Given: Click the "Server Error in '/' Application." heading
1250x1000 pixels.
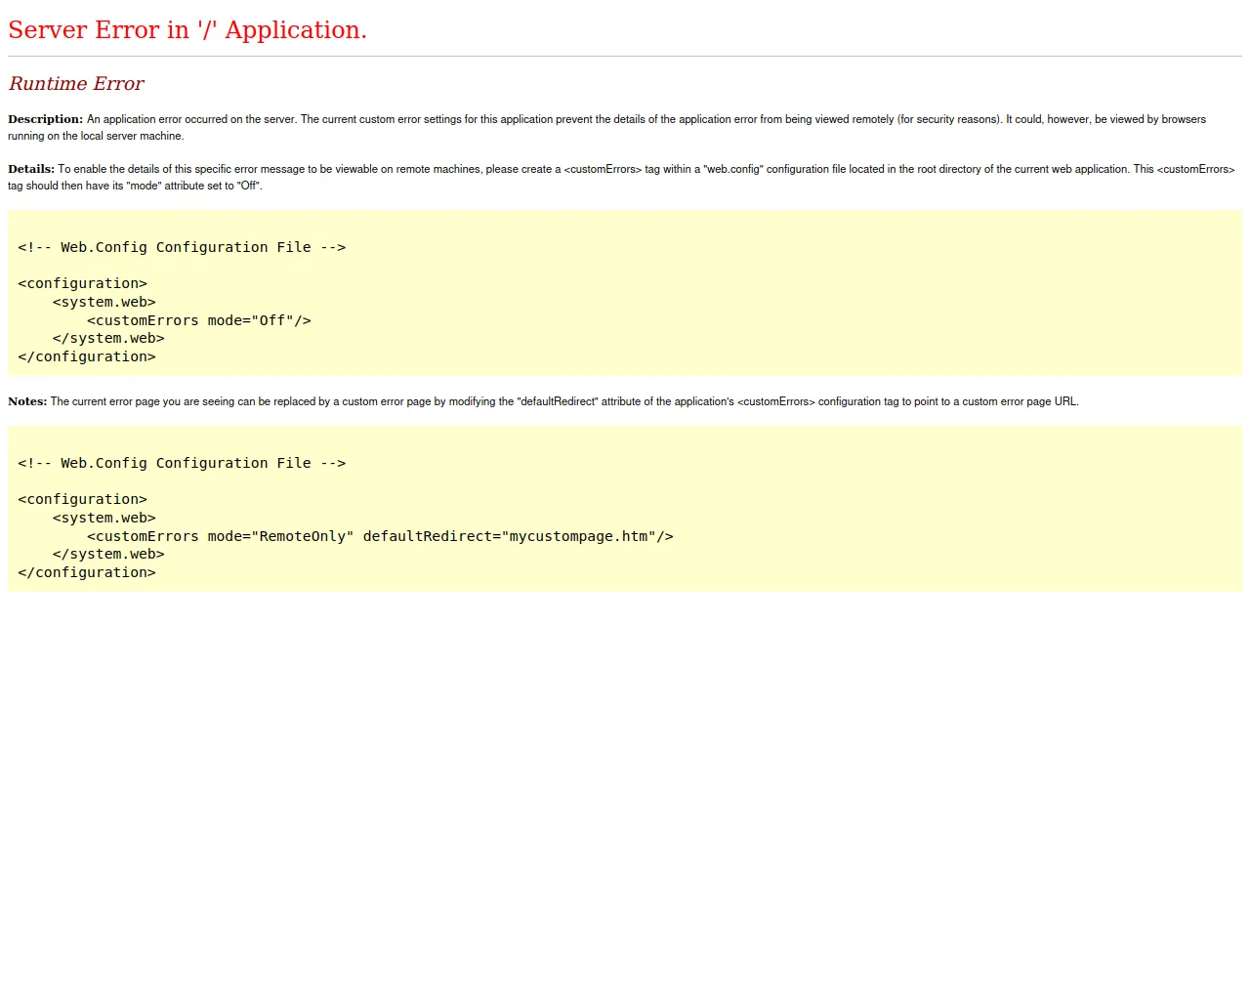Looking at the screenshot, I should (187, 30).
